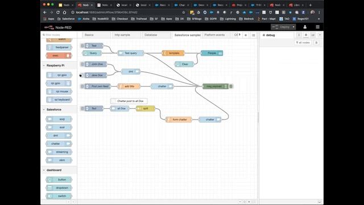Viewport: 364px width, 205px height.
Task: Trigger the John Doe inject node button
Action: pyautogui.click(x=82, y=64)
